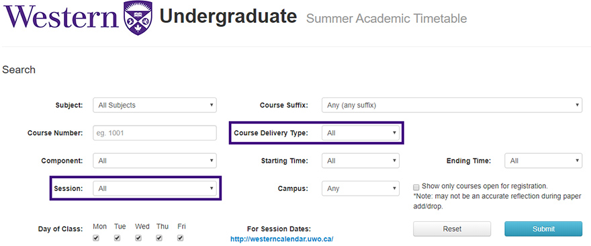Toggle the Thu day of class checkbox
Viewport: 591px width, 246px height.
159,238
